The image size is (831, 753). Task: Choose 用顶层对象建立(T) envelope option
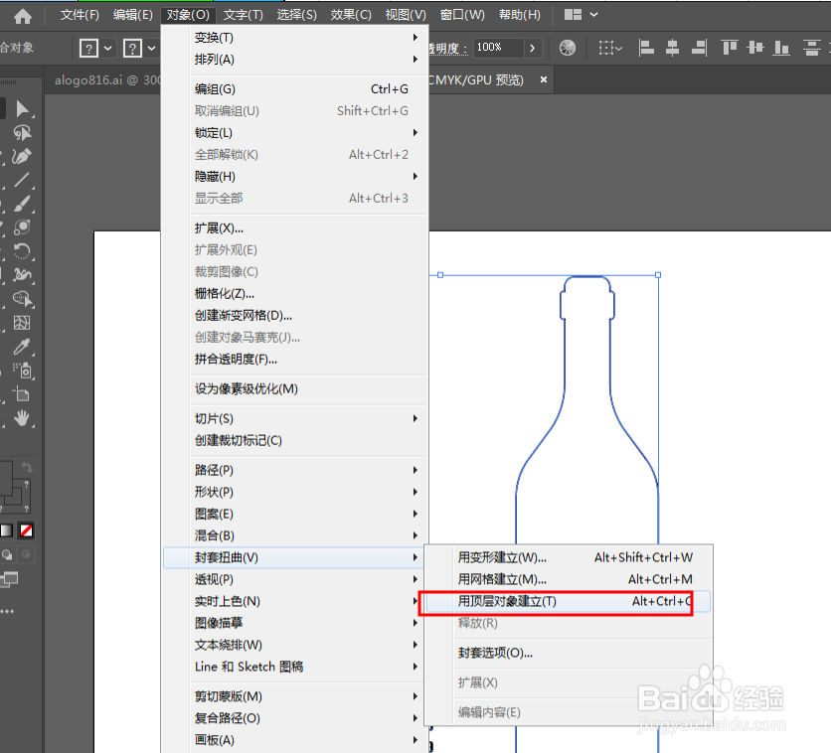pyautogui.click(x=567, y=602)
